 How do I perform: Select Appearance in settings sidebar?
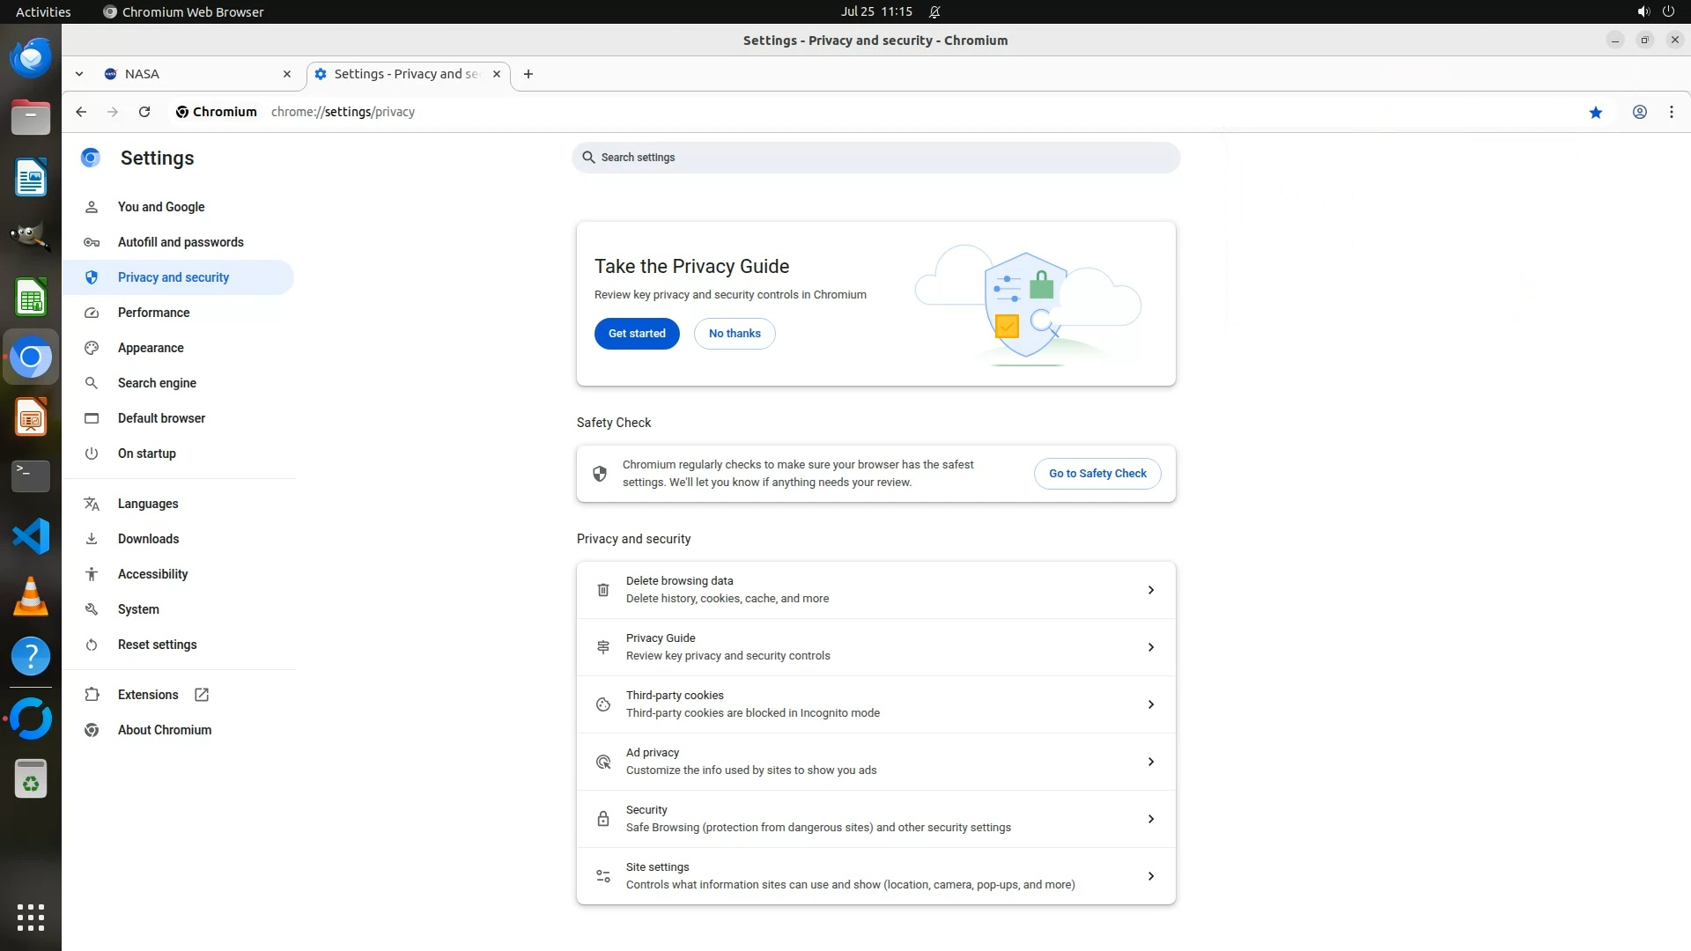coord(151,348)
